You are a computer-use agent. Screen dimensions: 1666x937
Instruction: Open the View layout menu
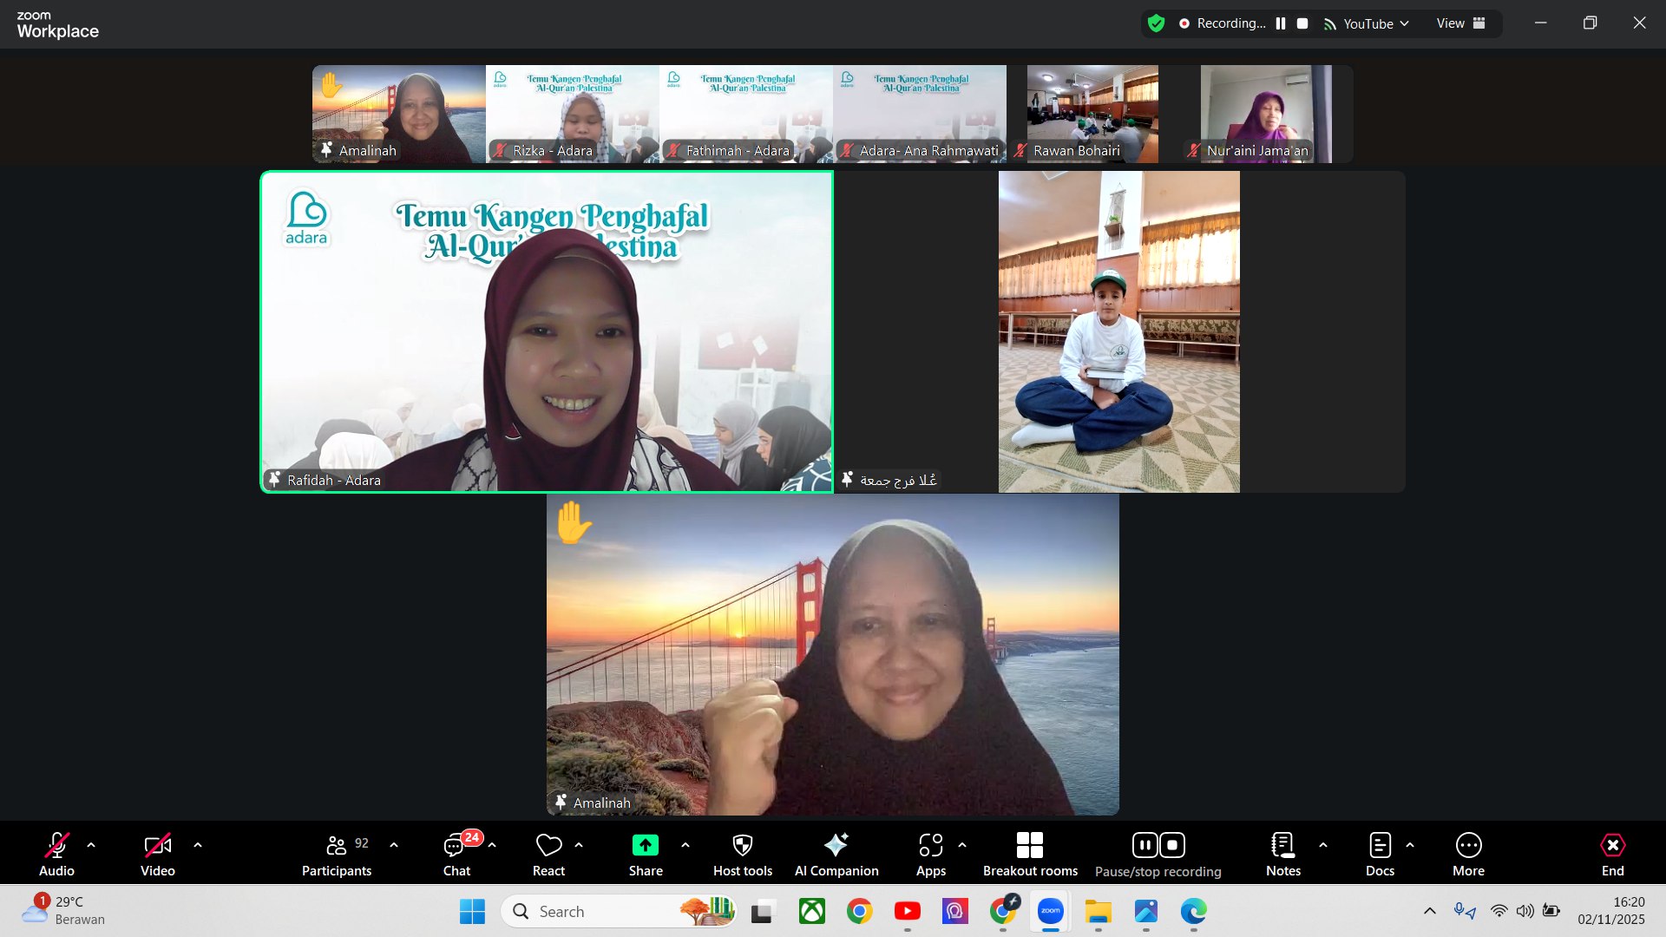tap(1460, 23)
